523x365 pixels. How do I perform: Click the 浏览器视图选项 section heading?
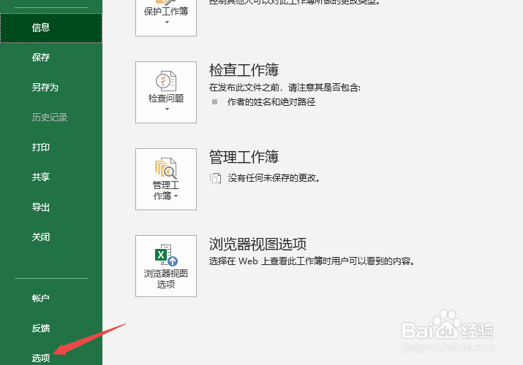coord(257,245)
